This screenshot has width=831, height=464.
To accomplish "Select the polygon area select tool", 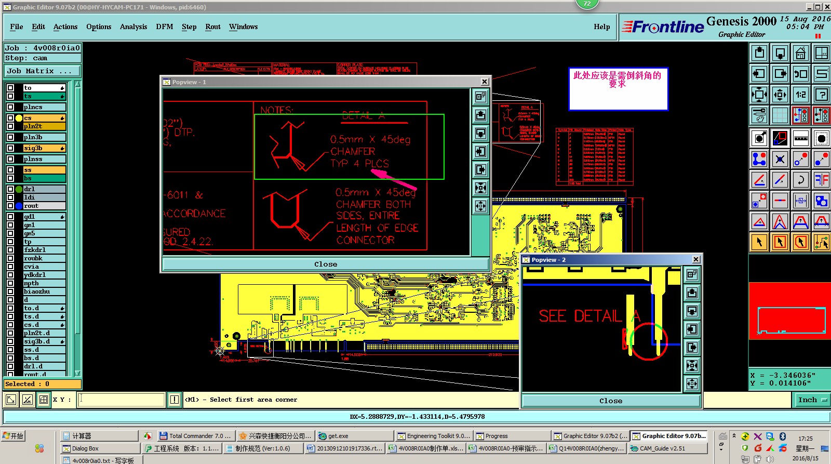I will [801, 242].
